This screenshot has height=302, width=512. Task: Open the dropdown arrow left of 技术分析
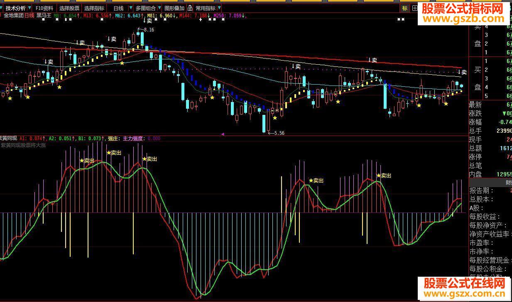2,8
